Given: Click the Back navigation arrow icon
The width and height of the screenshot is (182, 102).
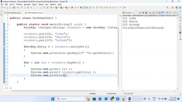Looking at the screenshot, I should click(x=113, y=8).
